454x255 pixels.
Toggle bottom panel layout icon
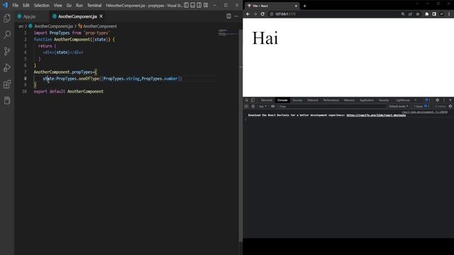coord(192,5)
